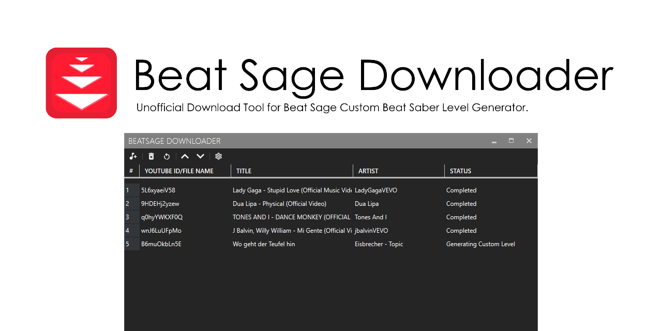Viewport: 662px width, 331px height.
Task: Click the # column header
Action: coord(131,171)
